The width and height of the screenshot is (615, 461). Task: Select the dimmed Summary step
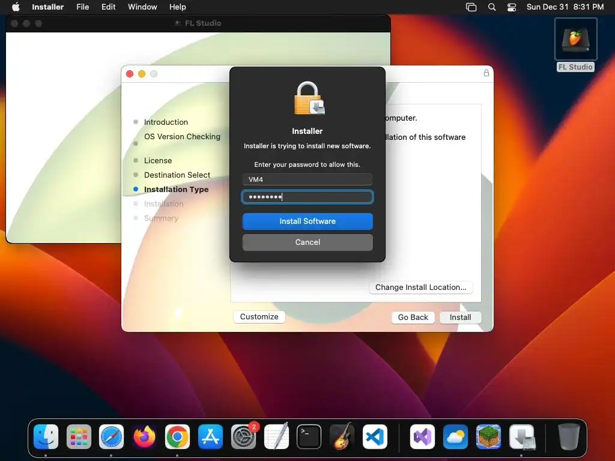pyautogui.click(x=161, y=218)
